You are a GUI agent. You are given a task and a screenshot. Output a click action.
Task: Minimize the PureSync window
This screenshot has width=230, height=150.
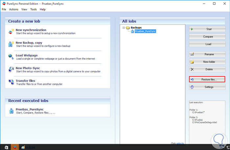(204, 4)
